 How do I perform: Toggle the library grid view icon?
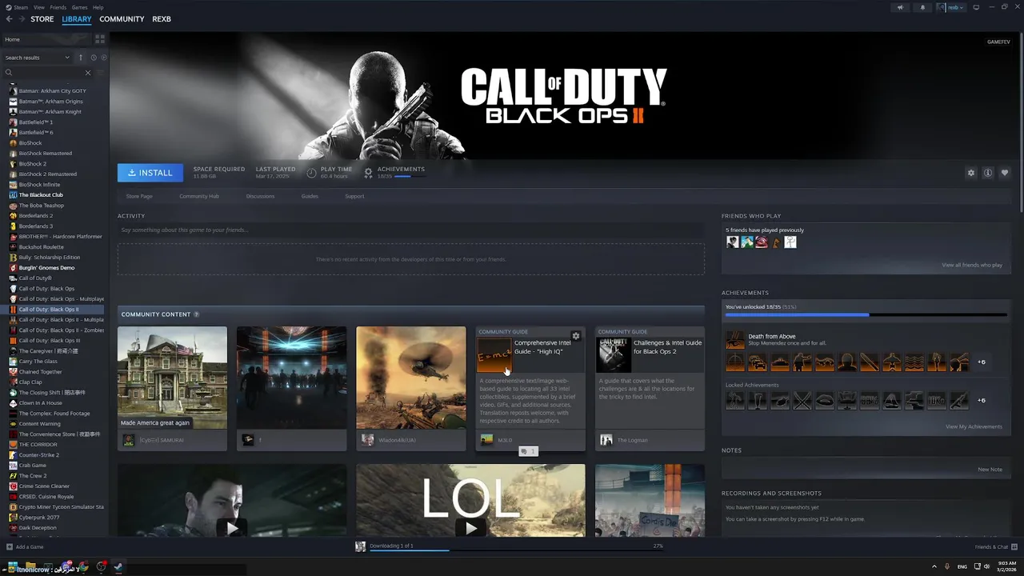100,38
